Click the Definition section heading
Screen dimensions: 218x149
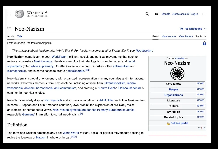[17, 125]
